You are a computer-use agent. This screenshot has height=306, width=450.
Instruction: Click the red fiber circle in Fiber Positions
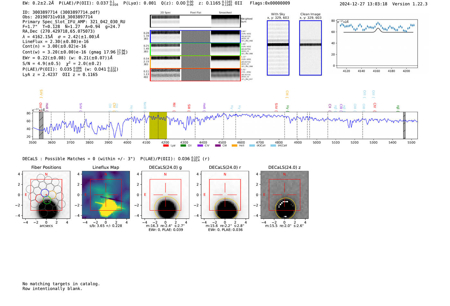[39, 198]
